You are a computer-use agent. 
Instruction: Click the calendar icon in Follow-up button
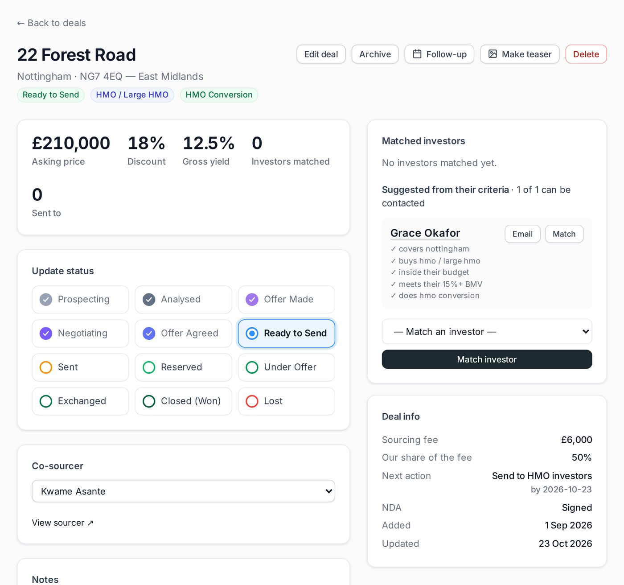[x=417, y=54]
